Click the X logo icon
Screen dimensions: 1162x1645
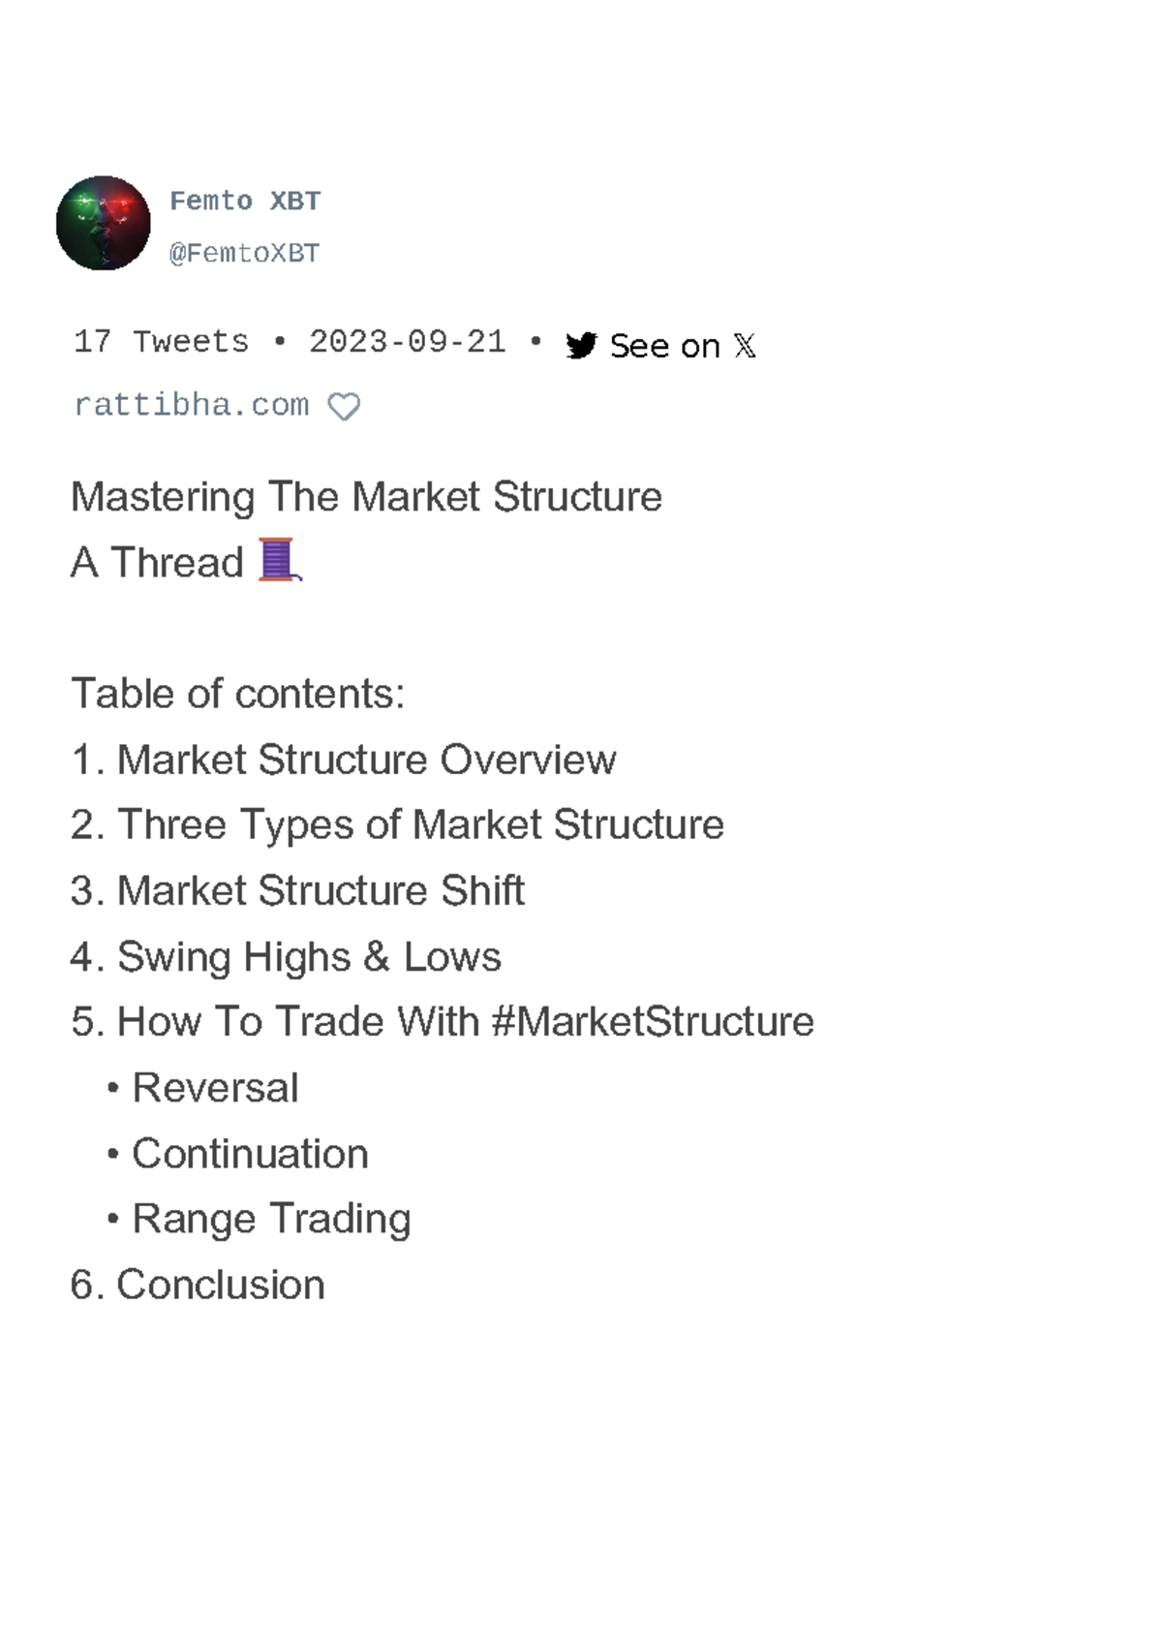click(744, 346)
